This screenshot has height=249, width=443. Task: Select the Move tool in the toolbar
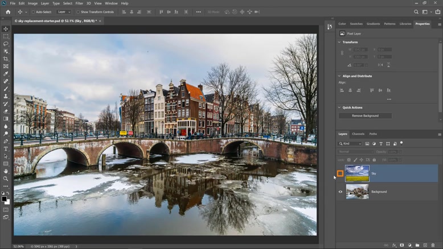click(x=6, y=29)
